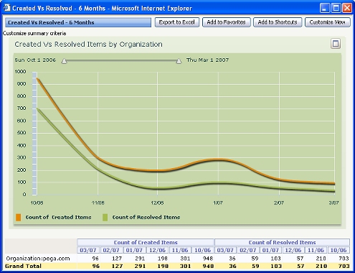This screenshot has height=273, width=355.
Task: Click 'Organization:pega.com' row label
Action: 38,259
